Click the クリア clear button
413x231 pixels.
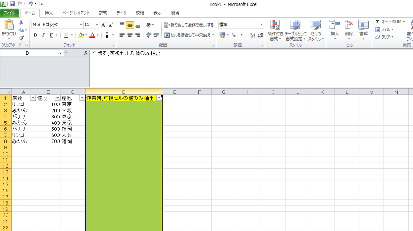(385, 37)
